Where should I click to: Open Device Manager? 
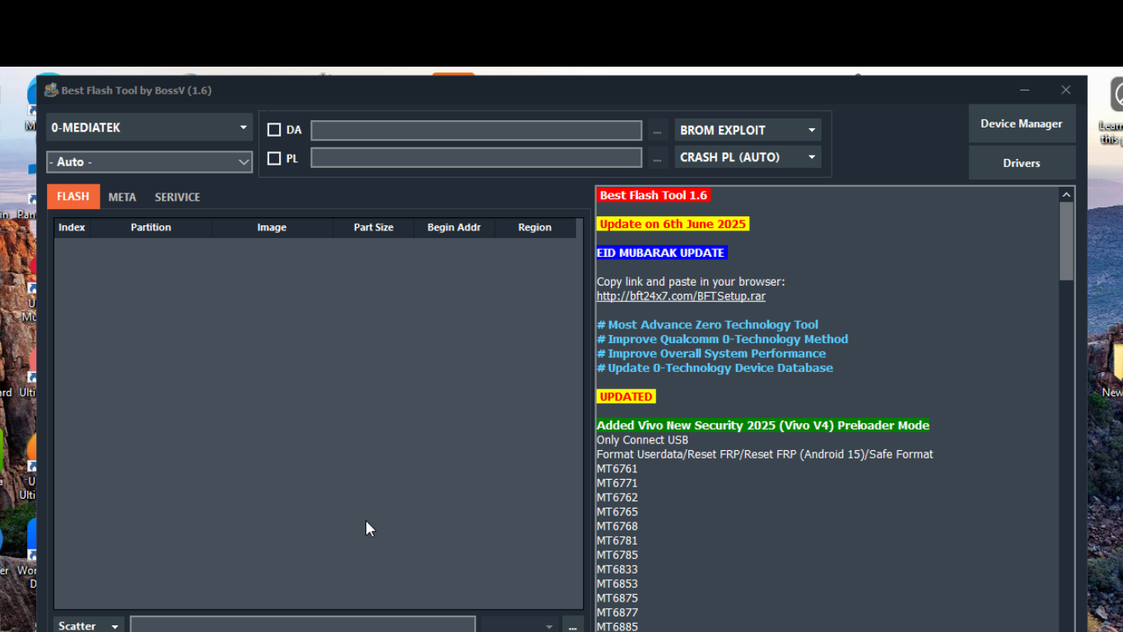click(x=1021, y=123)
